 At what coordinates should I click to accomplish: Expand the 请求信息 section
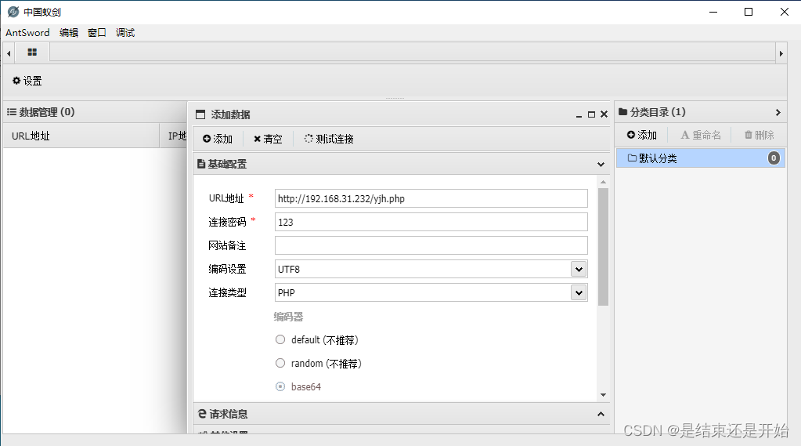click(x=601, y=414)
